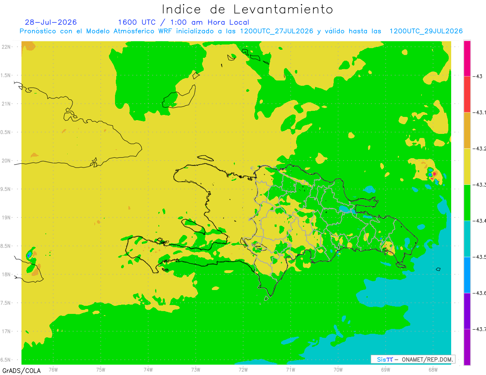
Task: Click the '68W' longitude label
Action: point(433,369)
